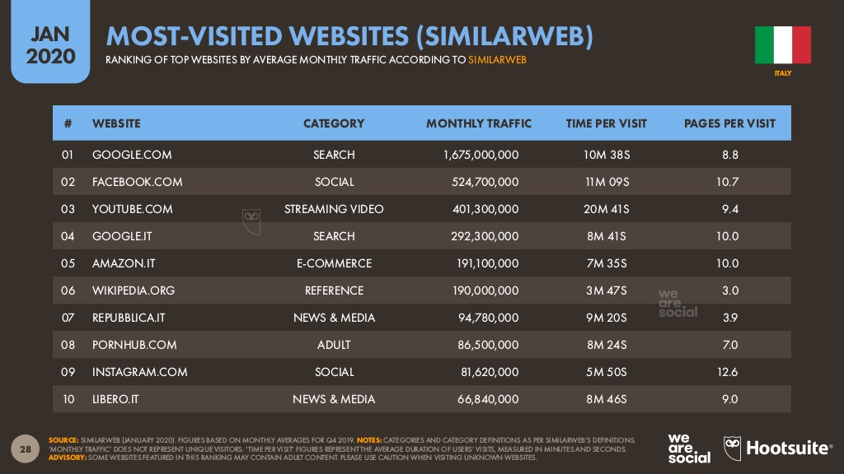Select the Pages Per Visit column header

click(729, 123)
